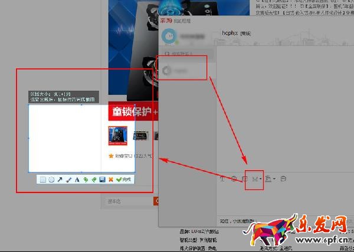Select the arrow drawing tool
This screenshot has height=252, width=354.
click(60, 179)
